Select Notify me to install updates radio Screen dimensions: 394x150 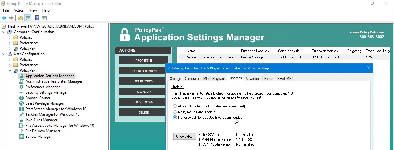coord(175,112)
